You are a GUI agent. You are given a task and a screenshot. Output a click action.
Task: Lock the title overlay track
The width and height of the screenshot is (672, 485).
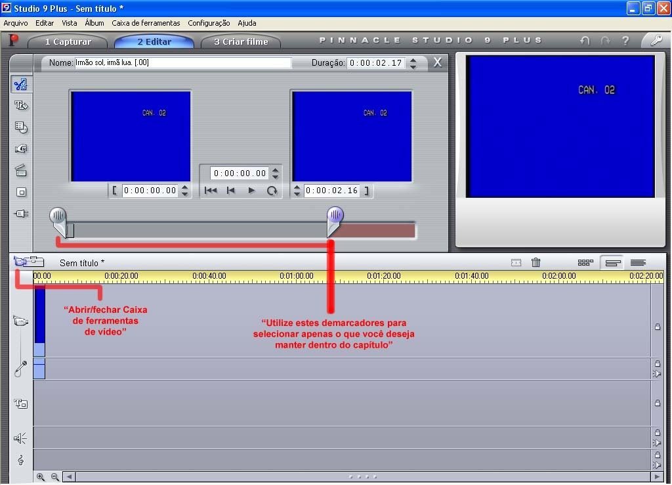coord(658,403)
